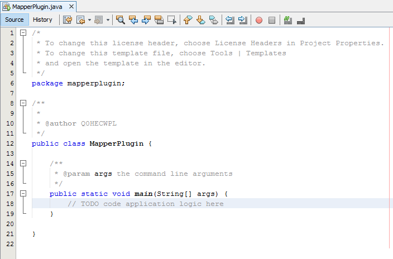Click line number 22 in gutter
This screenshot has height=259, width=393.
10,244
